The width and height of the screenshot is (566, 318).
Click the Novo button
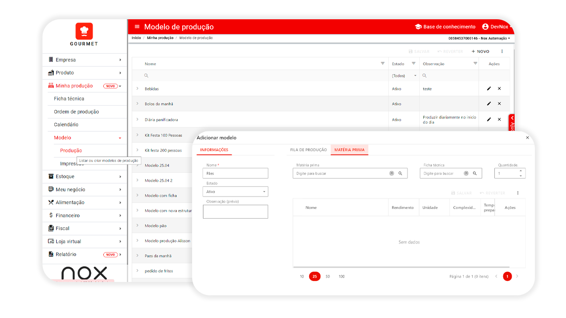pyautogui.click(x=481, y=52)
